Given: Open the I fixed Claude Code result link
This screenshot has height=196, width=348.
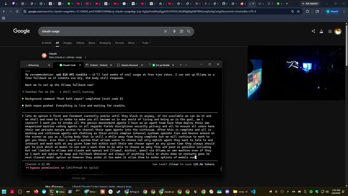Looking at the screenshot, I should point(102,187).
